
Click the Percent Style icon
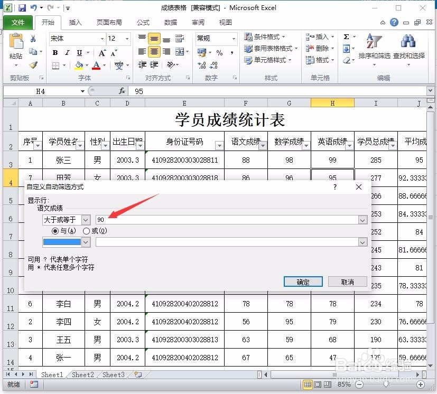point(220,53)
